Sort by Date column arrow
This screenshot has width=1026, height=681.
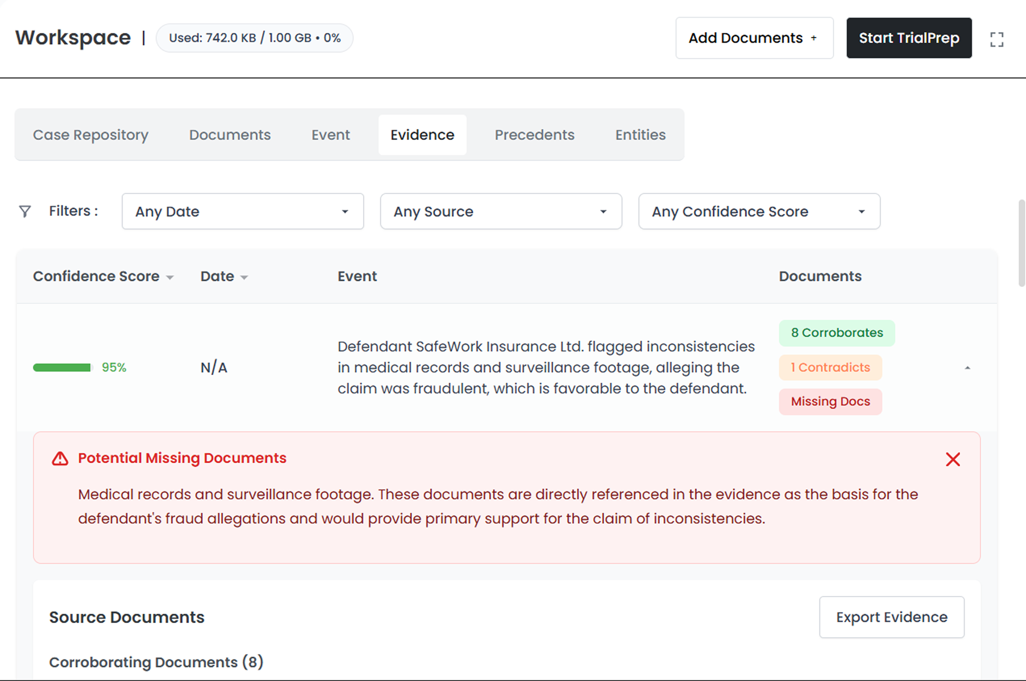244,277
